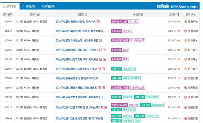
Task: Open complaint 欧拉闪电猫车辆在4S店维修时发生事故
Action: [76, 69]
